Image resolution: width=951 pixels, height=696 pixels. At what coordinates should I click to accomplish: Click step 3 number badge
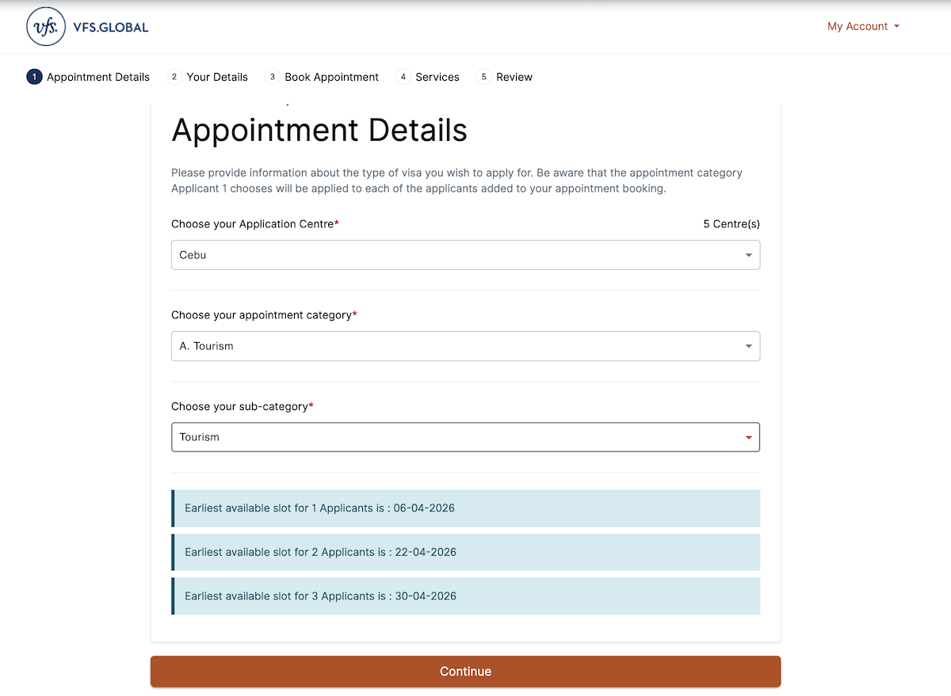pos(272,77)
